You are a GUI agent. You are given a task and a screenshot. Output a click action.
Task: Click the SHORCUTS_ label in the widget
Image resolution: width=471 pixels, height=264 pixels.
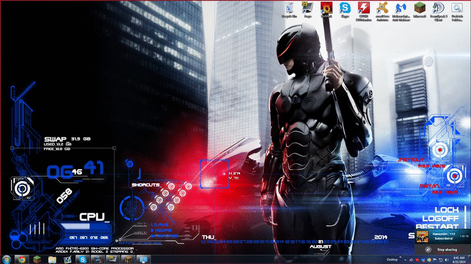[x=146, y=185]
